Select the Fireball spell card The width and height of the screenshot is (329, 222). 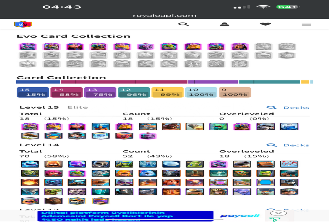click(x=30, y=183)
